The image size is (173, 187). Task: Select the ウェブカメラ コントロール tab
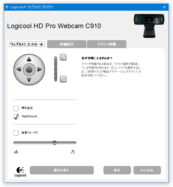click(x=27, y=44)
